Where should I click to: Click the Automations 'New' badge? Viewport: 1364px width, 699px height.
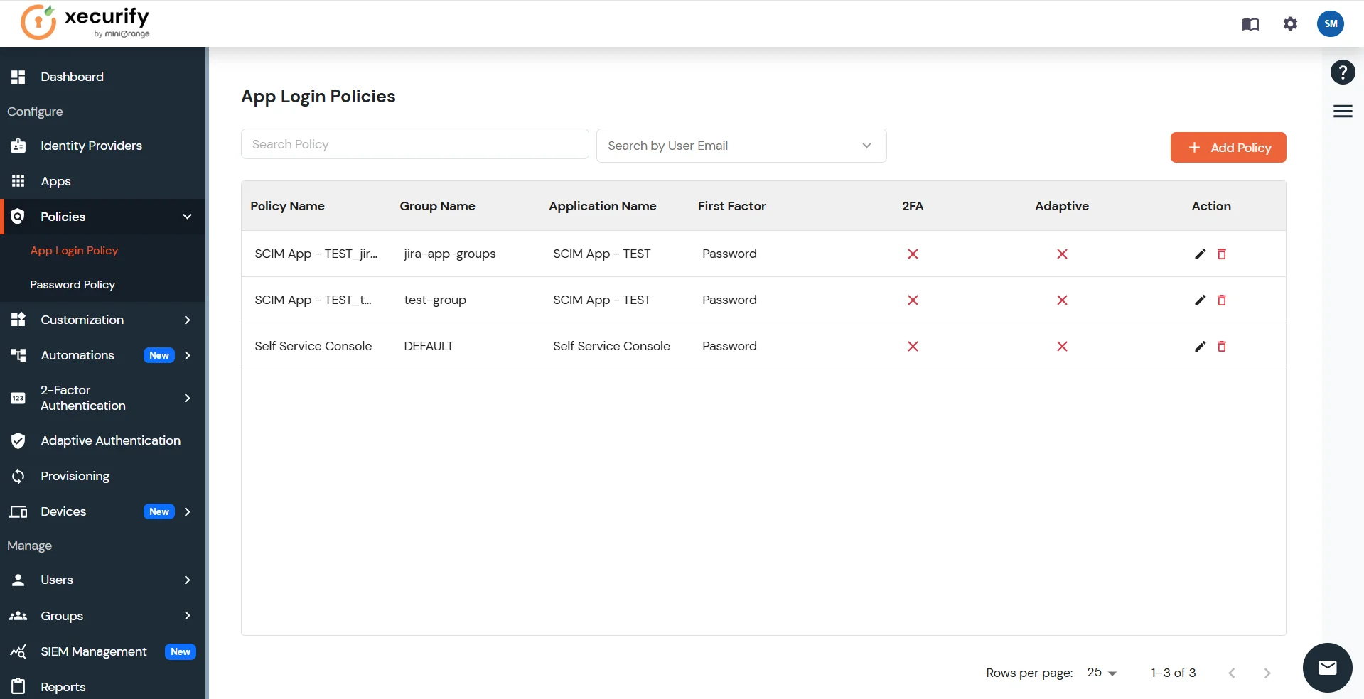coord(159,355)
